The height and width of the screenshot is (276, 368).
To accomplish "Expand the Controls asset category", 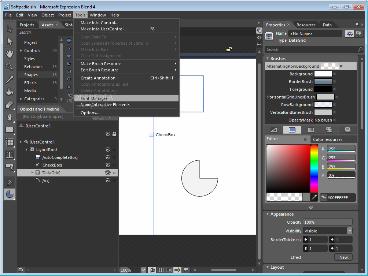I will [x=21, y=51].
